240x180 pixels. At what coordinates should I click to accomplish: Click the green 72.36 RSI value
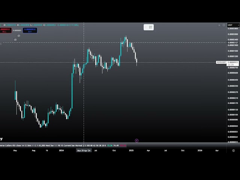110,145
